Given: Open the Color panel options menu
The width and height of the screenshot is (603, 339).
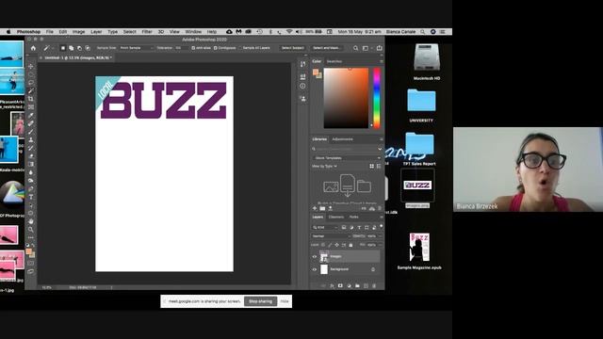Looking at the screenshot, I should [381, 61].
